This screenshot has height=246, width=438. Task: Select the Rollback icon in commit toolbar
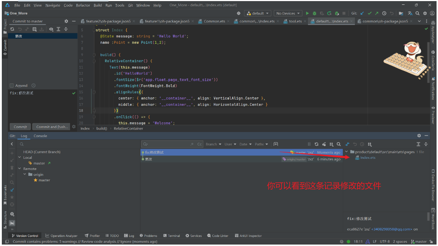[x=20, y=29]
